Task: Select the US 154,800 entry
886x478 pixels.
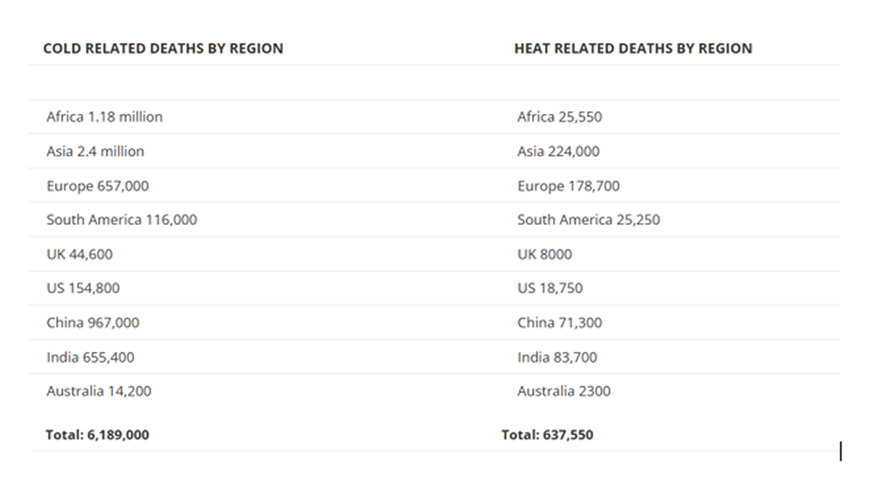Action: [x=83, y=288]
